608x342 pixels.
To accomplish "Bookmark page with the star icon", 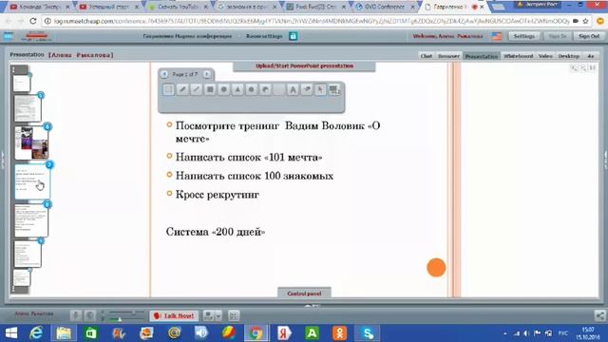I will coord(585,21).
